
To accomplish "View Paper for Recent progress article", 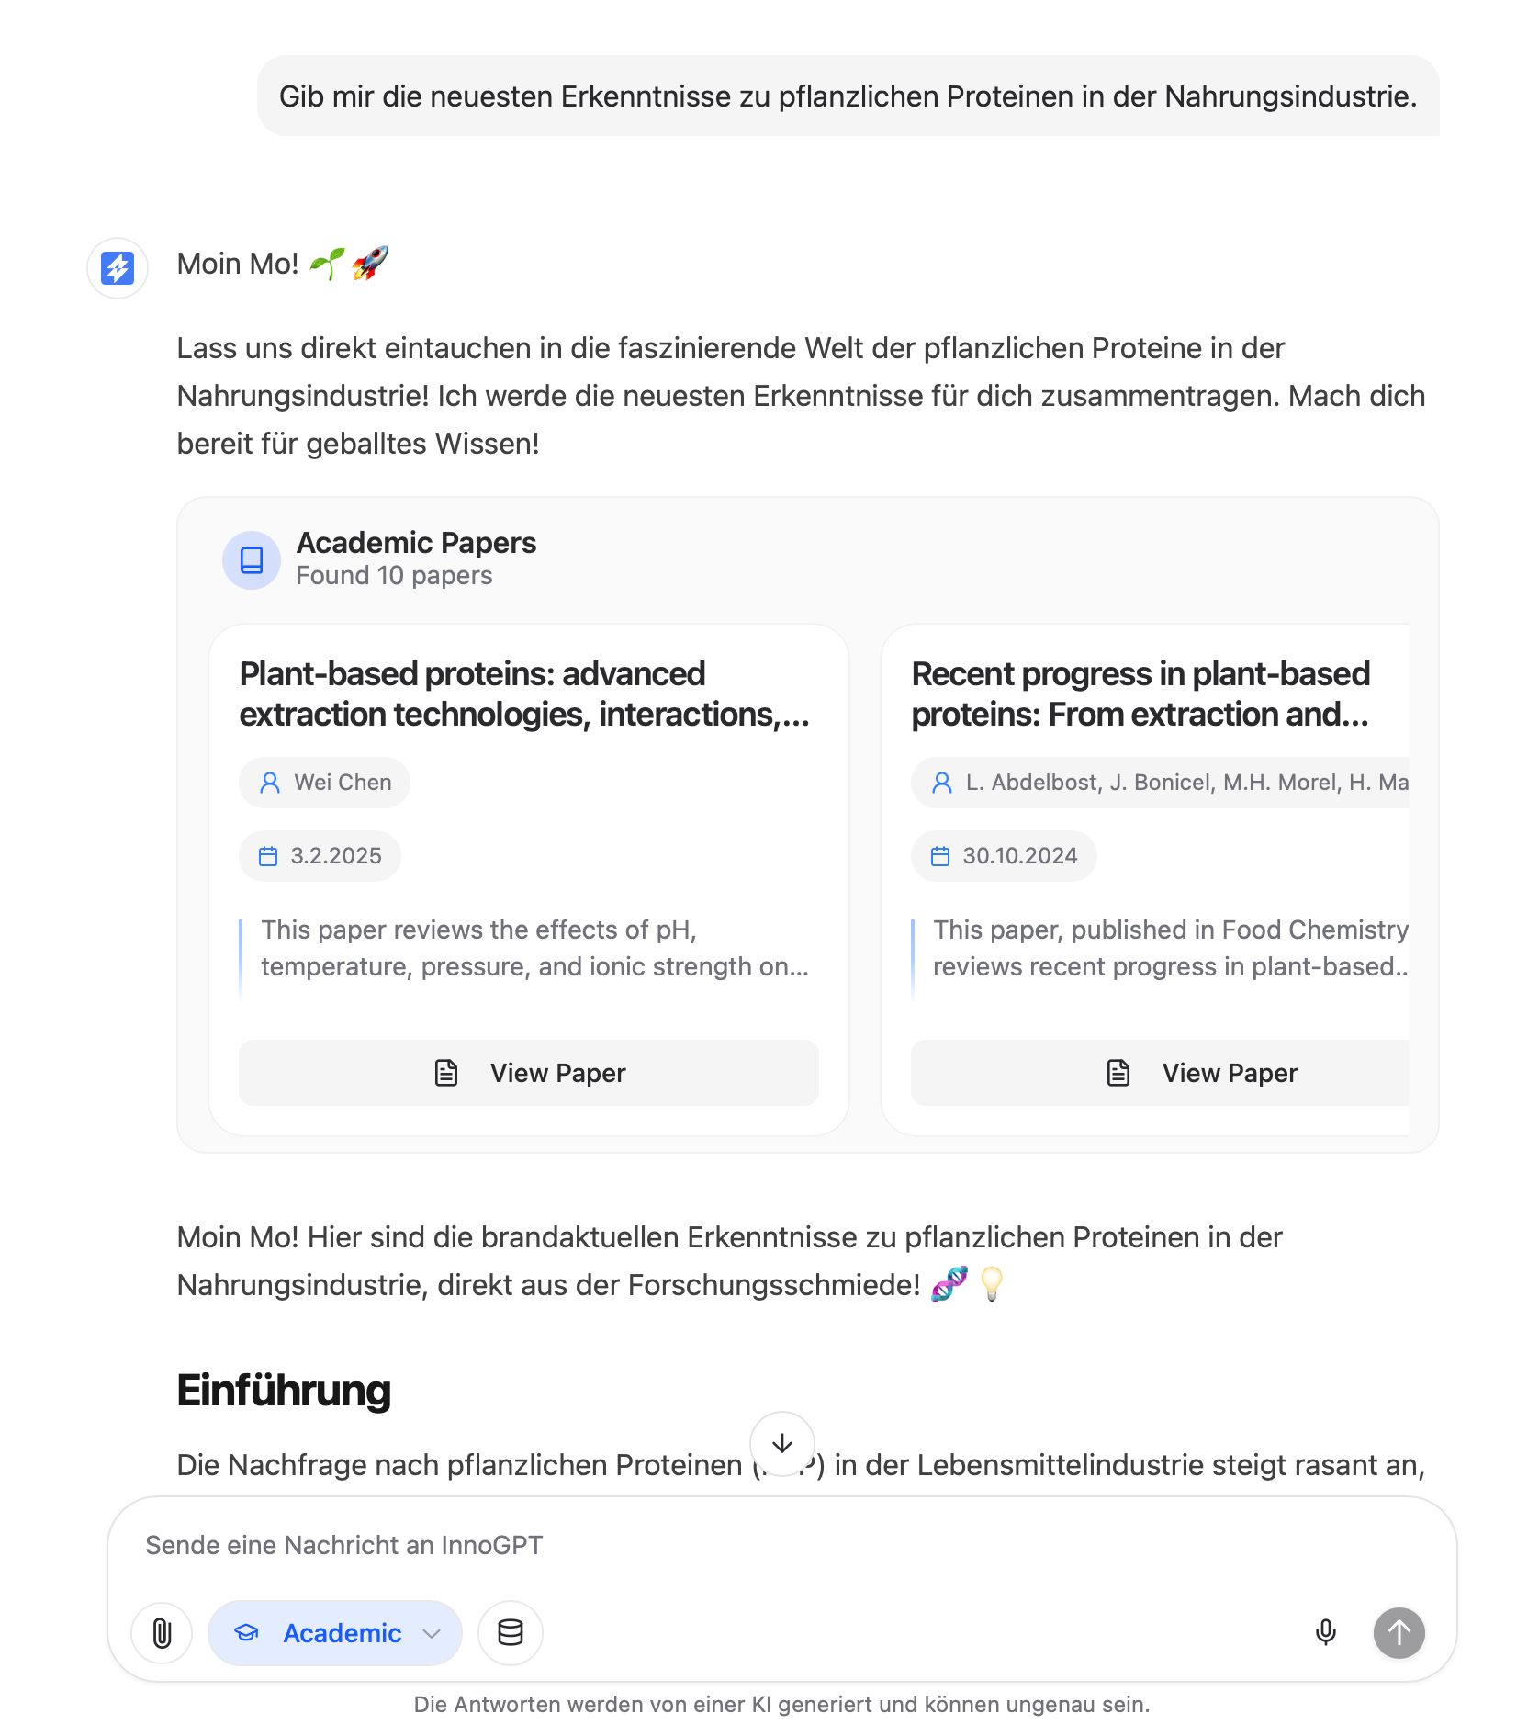I will [1160, 1073].
